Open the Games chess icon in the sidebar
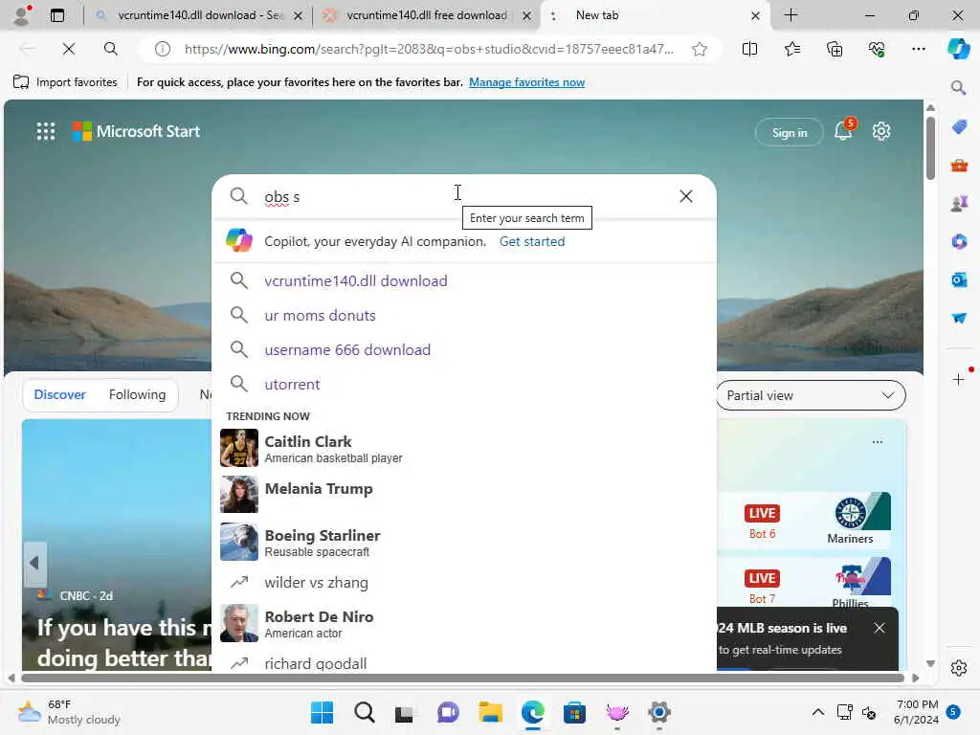Image resolution: width=980 pixels, height=735 pixels. pos(959,203)
